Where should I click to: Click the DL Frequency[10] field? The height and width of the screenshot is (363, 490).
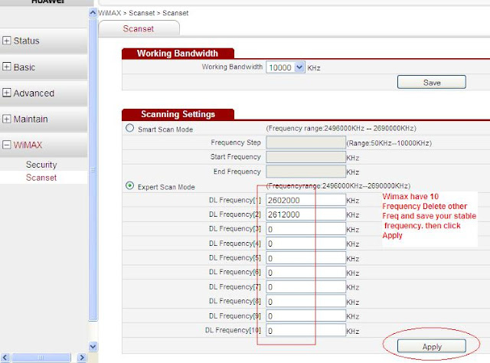tap(305, 331)
